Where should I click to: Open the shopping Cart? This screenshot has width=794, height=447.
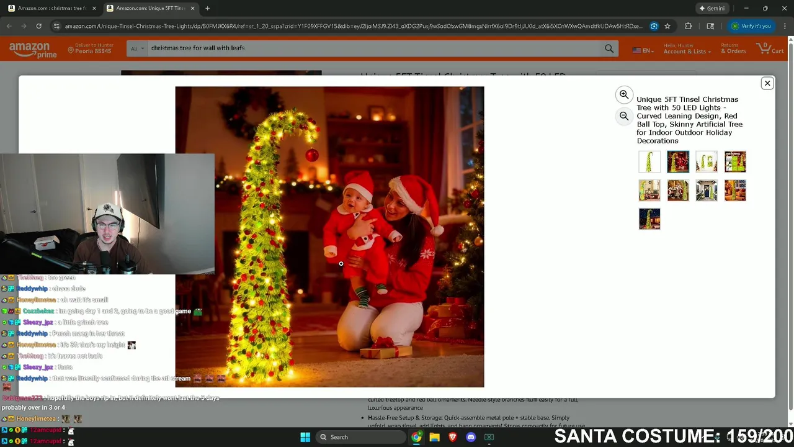tap(770, 48)
